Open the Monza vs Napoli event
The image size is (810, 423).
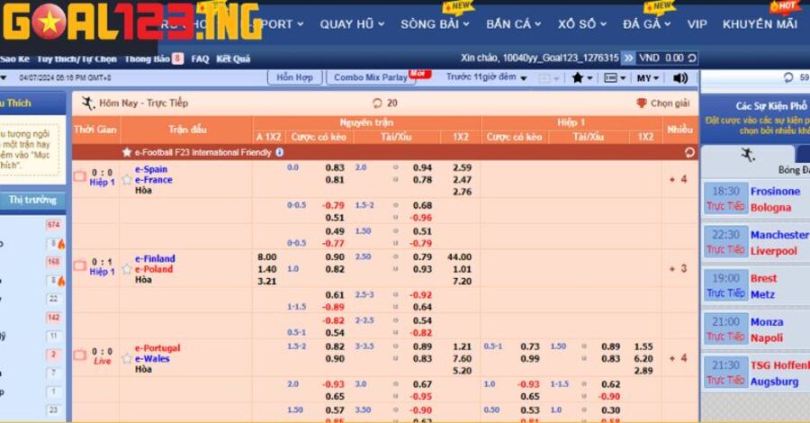coord(756,329)
